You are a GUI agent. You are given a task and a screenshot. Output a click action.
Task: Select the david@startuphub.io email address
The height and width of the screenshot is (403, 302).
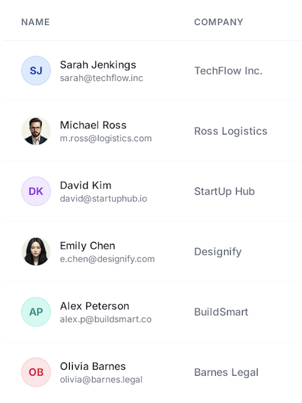104,199
